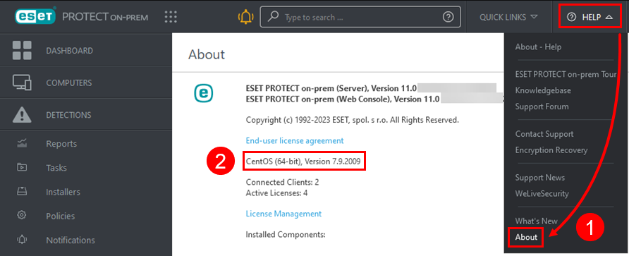Open the License Management link
This screenshot has height=256, width=629.
pos(283,214)
